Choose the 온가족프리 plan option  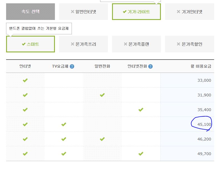point(83,44)
